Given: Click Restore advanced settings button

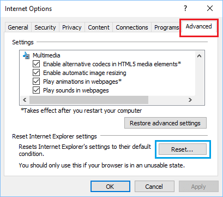Looking at the screenshot, I should click(x=165, y=123).
